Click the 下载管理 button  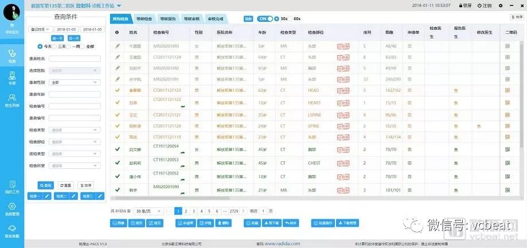(x=348, y=223)
